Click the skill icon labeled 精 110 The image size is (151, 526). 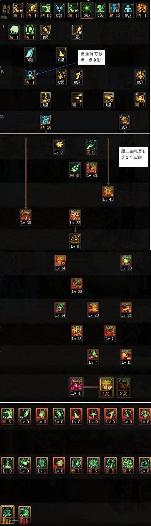(x=46, y=10)
